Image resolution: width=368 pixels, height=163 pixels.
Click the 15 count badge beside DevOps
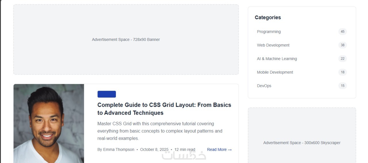[342, 86]
